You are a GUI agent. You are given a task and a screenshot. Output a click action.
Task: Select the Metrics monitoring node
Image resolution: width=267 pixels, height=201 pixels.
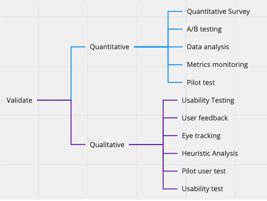(x=217, y=65)
